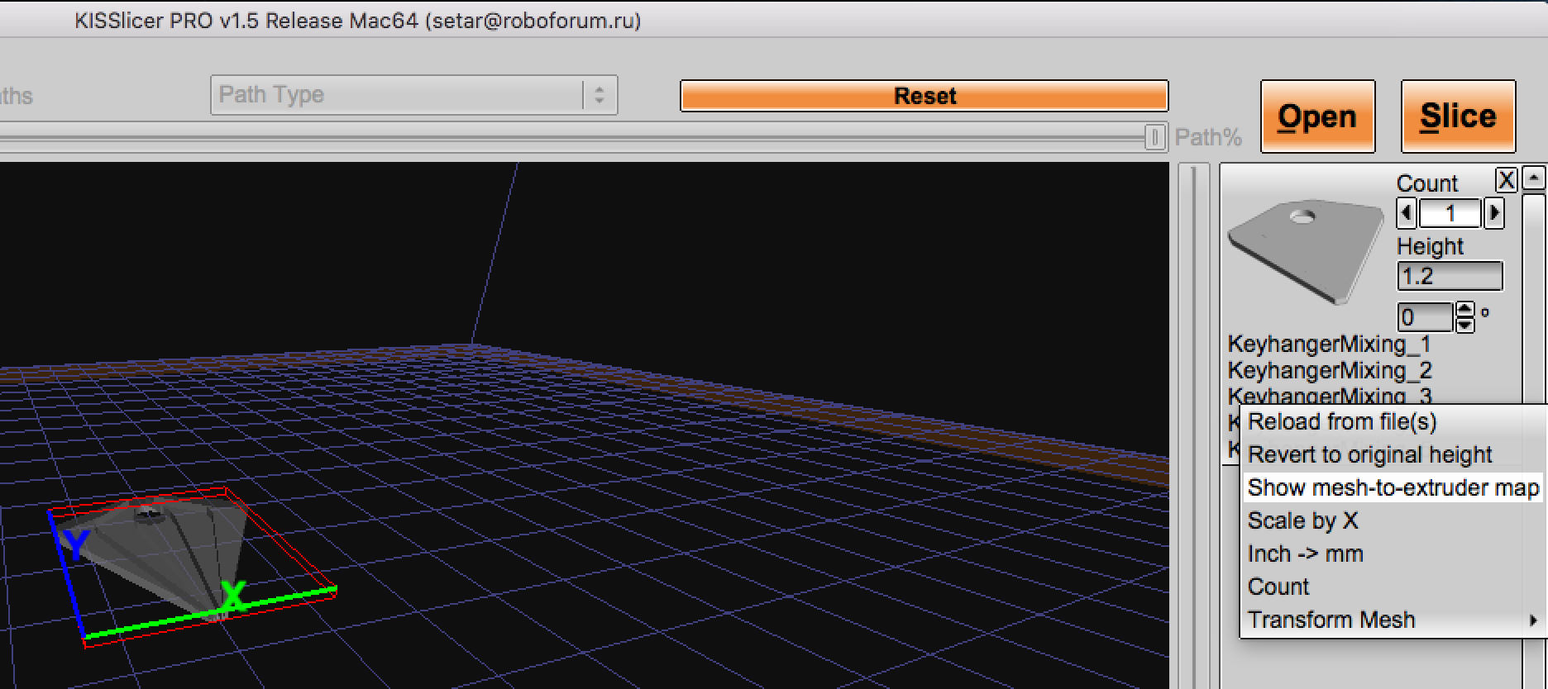Select Show mesh-to-extruder map

point(1393,487)
